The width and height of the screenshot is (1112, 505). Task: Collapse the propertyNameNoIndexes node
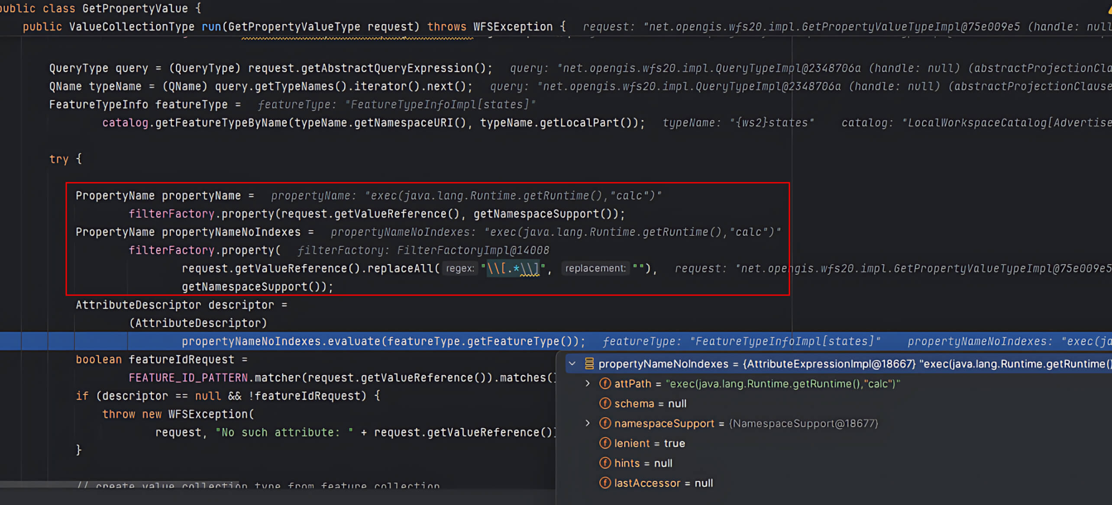(573, 364)
